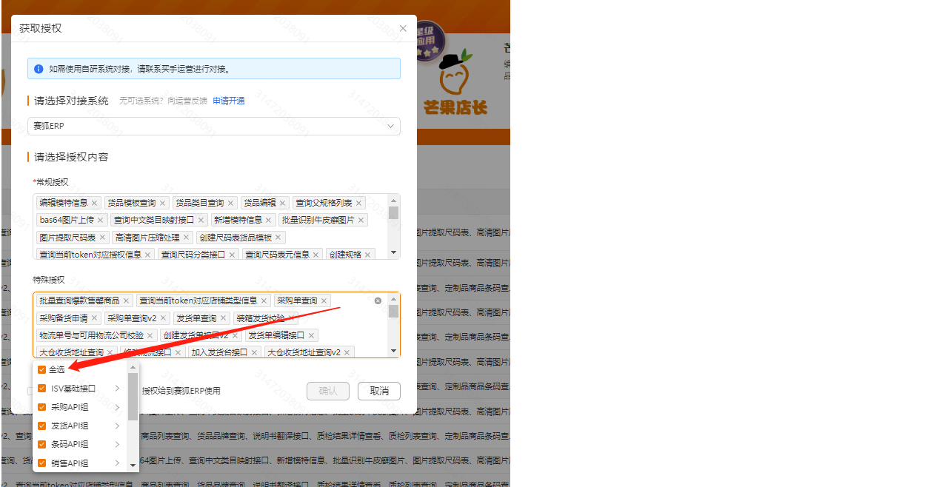Viewport: 925px width, 487px height.
Task: Remove the 新增模特信息 tag
Action: click(x=268, y=220)
